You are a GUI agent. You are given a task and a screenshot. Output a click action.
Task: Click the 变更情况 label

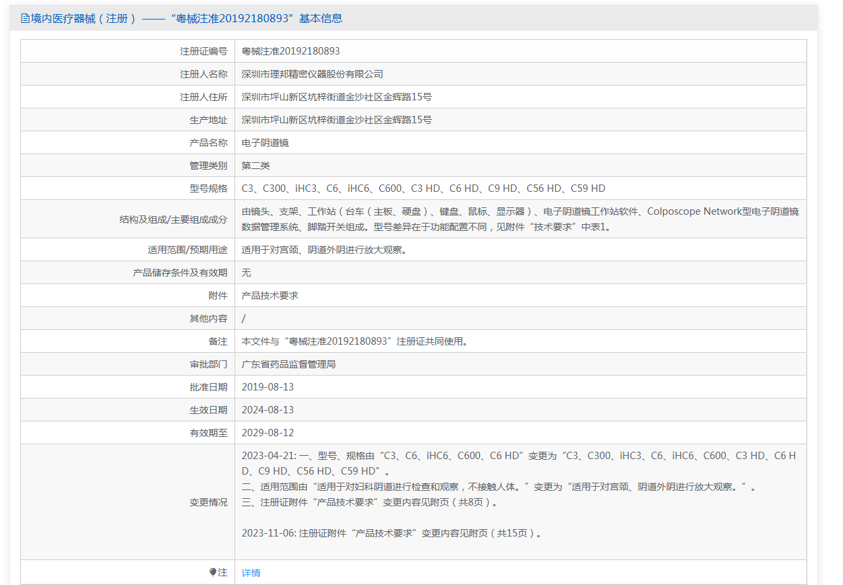click(208, 502)
